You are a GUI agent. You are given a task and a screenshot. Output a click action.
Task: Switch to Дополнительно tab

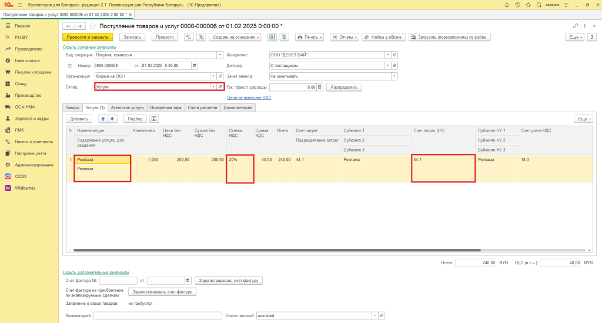pyautogui.click(x=238, y=108)
